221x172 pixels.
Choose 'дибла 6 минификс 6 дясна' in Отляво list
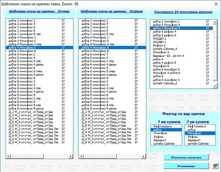[x=39, y=75]
